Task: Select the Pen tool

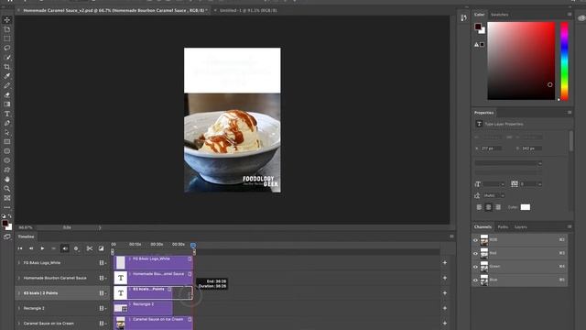Action: pos(6,123)
